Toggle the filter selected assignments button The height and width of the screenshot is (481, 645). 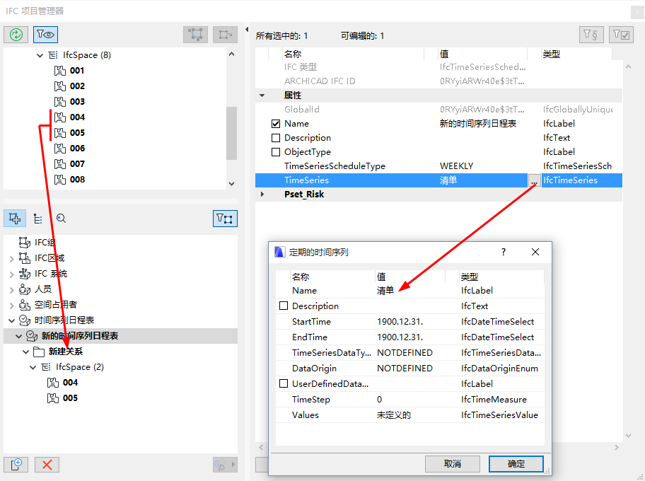coord(225,219)
